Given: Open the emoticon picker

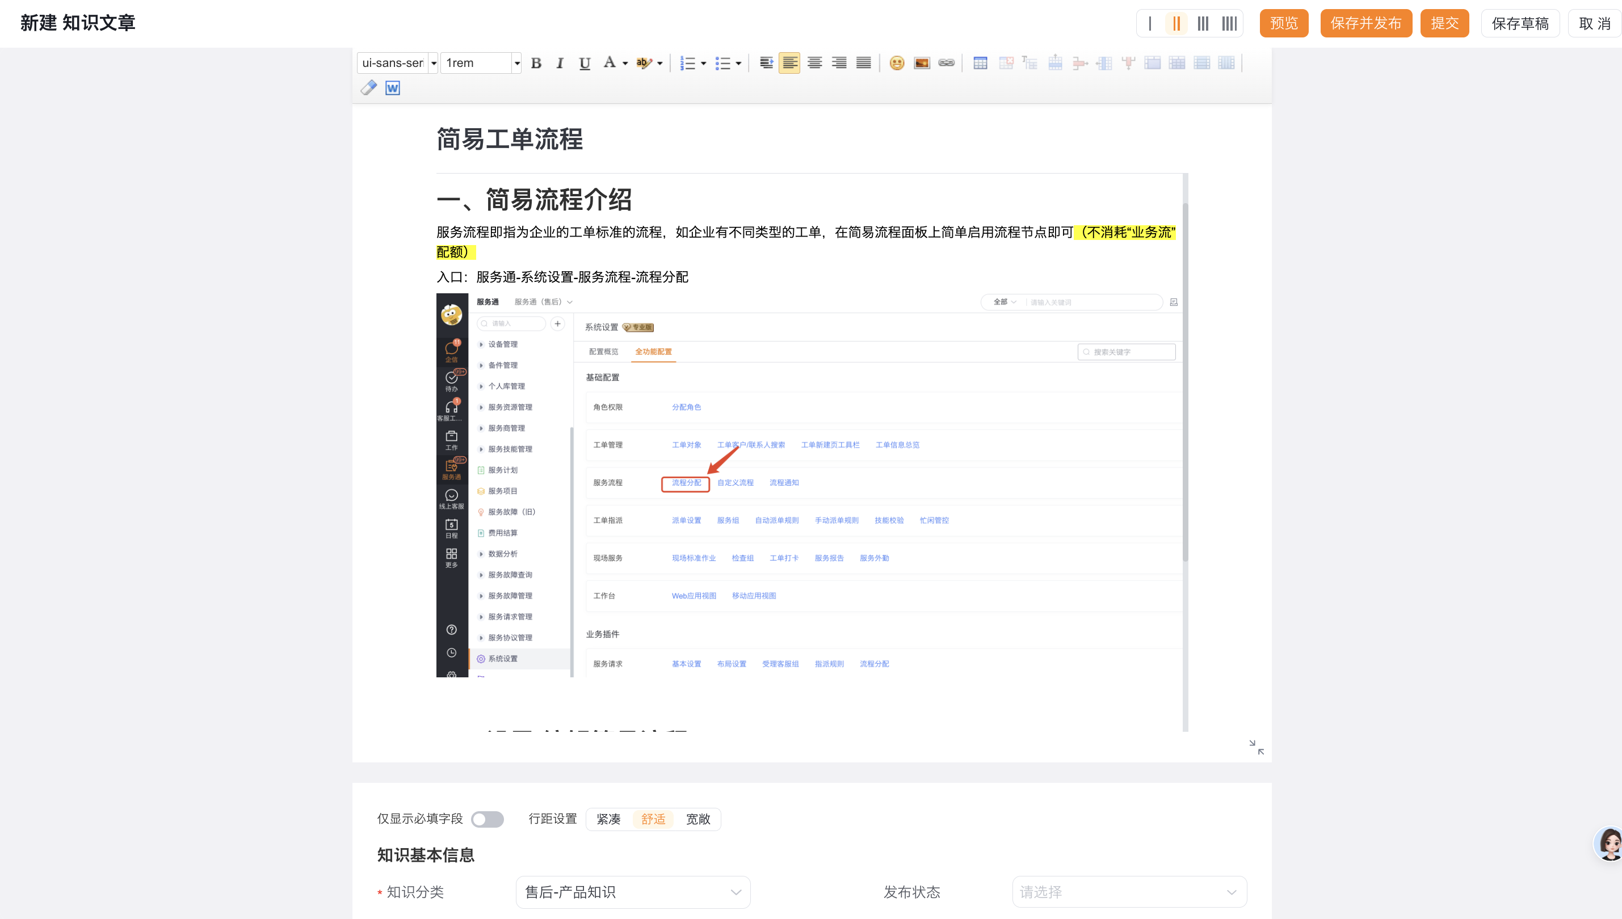Looking at the screenshot, I should pos(897,63).
